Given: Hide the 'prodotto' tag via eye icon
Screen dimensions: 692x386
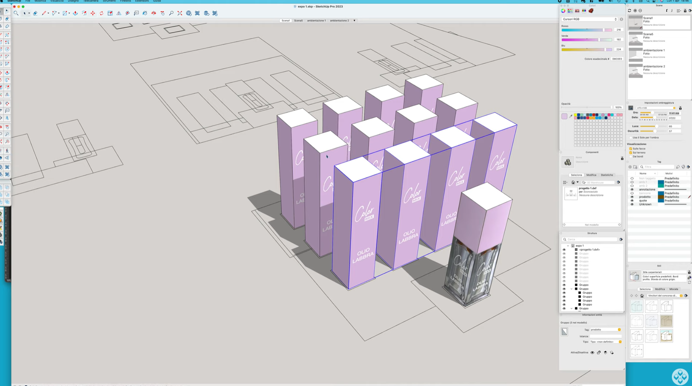Looking at the screenshot, I should pos(632,197).
